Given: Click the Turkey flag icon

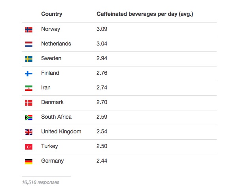Looking at the screenshot, I should tap(28, 146).
